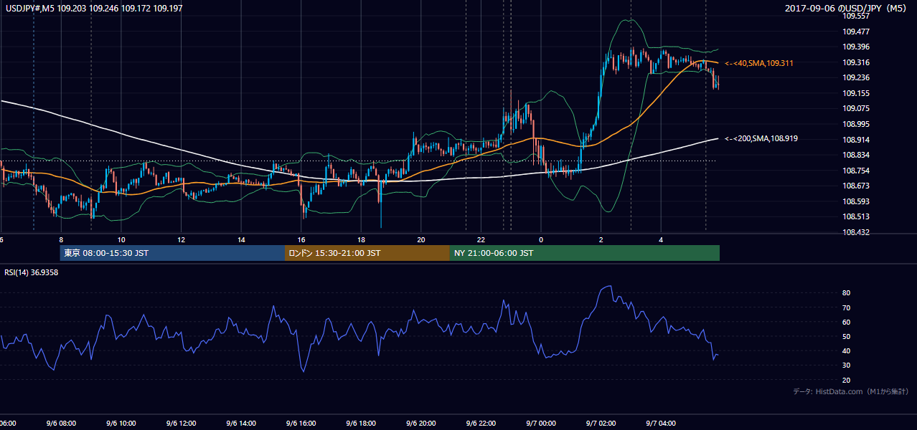The image size is (917, 430).
Task: Select the <-<200,SMA,108.919 label
Action: click(x=761, y=138)
